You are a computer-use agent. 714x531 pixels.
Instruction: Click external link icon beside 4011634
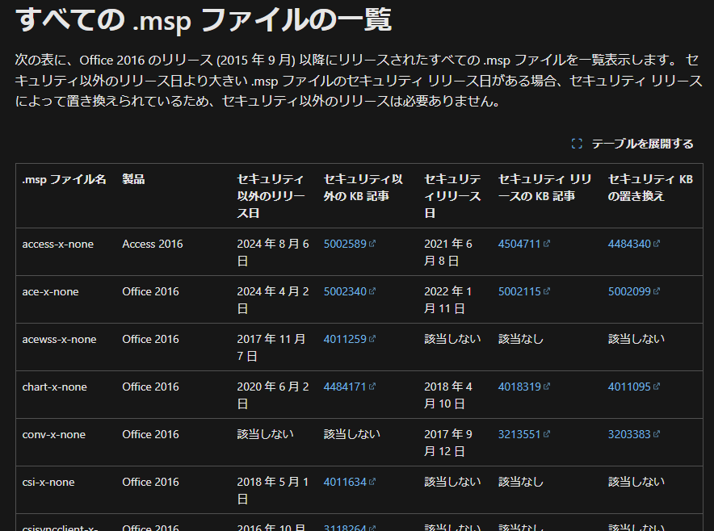372,482
